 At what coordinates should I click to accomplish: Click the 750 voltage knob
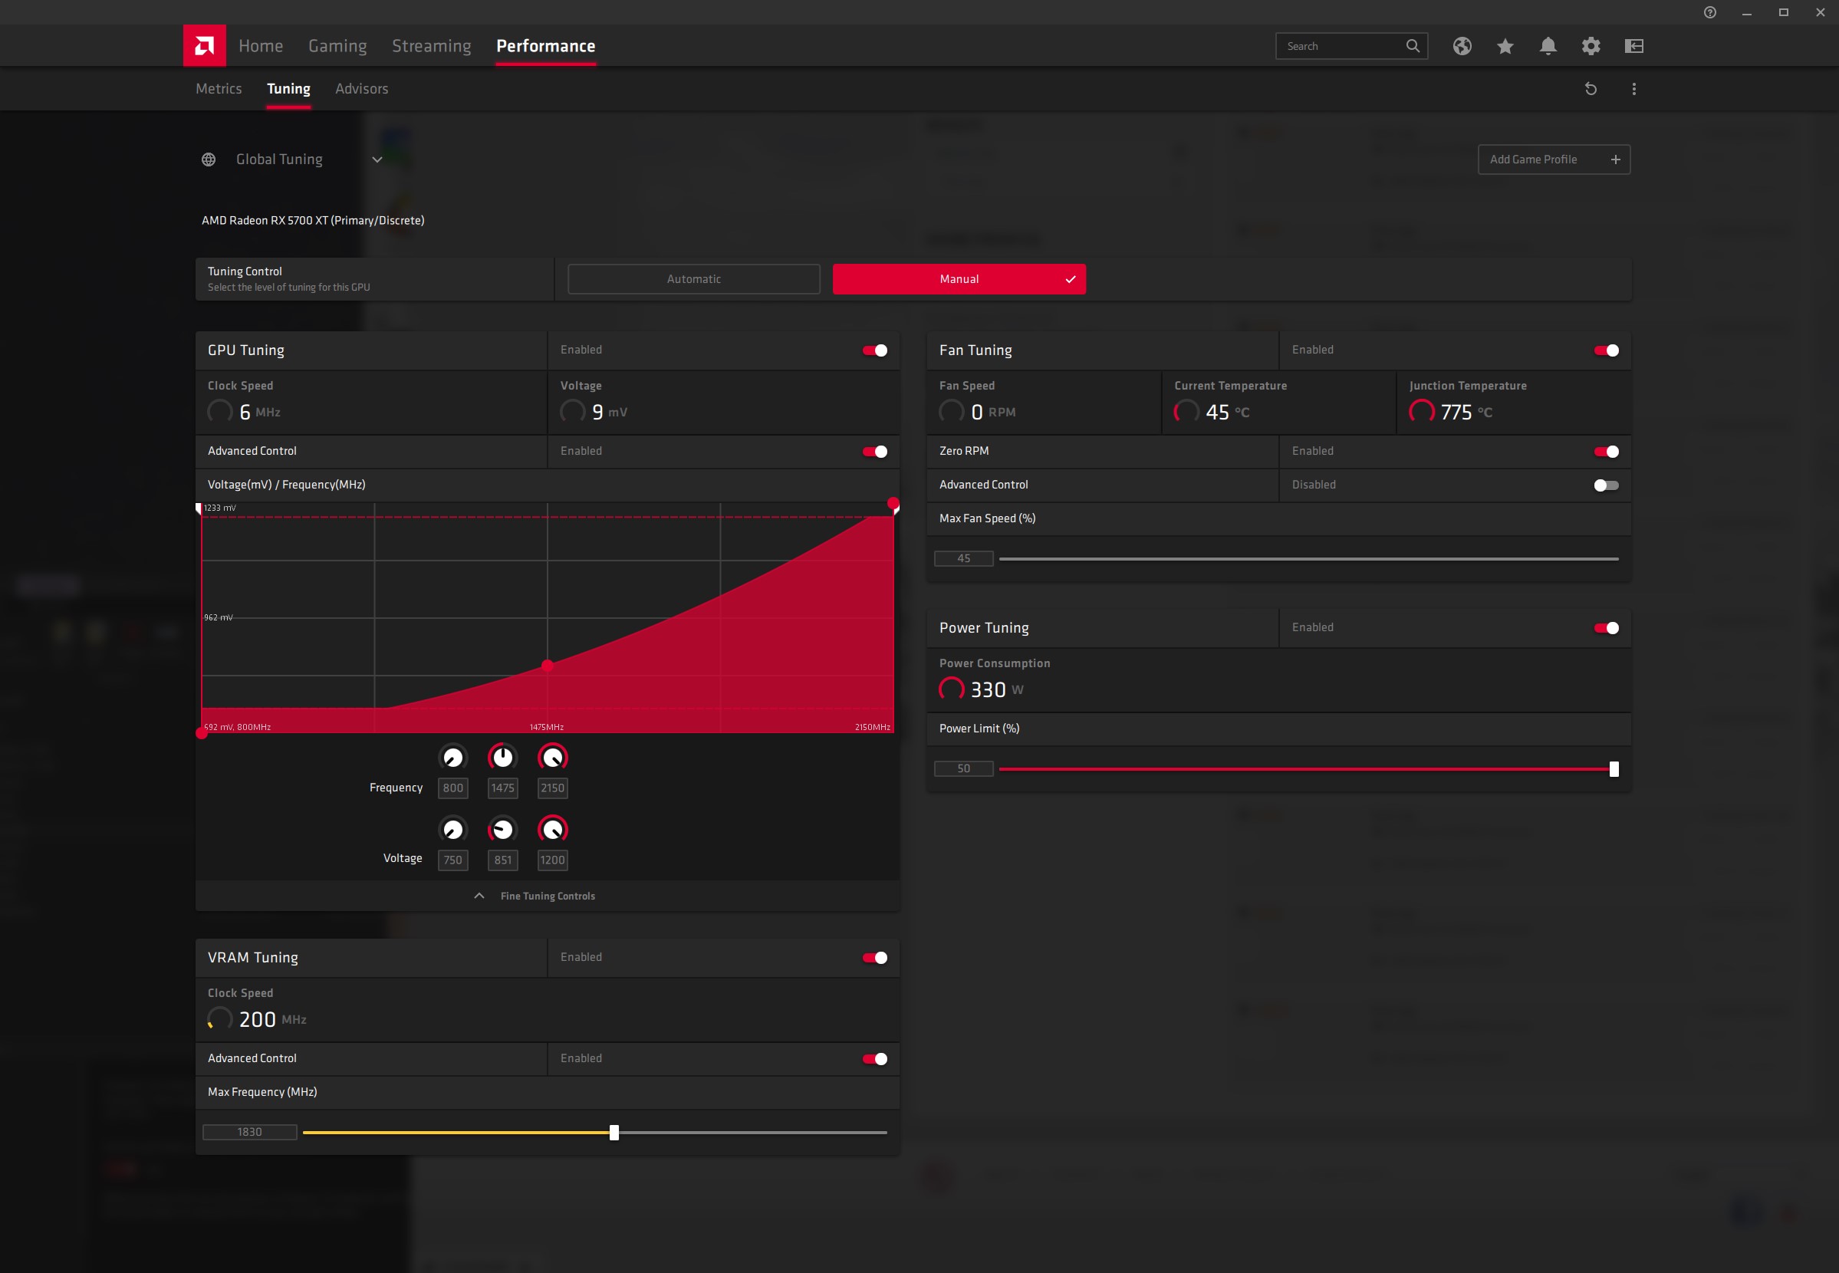pos(452,830)
